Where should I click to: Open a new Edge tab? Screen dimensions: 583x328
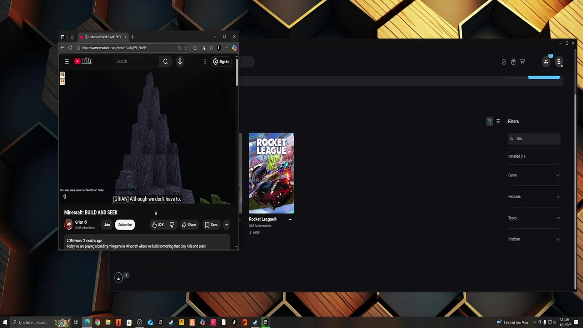point(133,37)
